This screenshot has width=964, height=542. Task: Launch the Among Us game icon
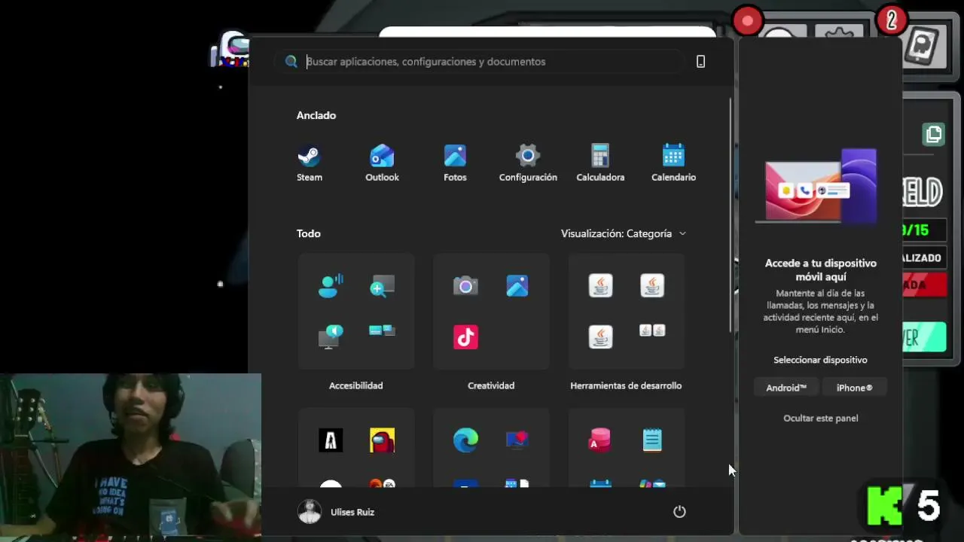pos(382,440)
